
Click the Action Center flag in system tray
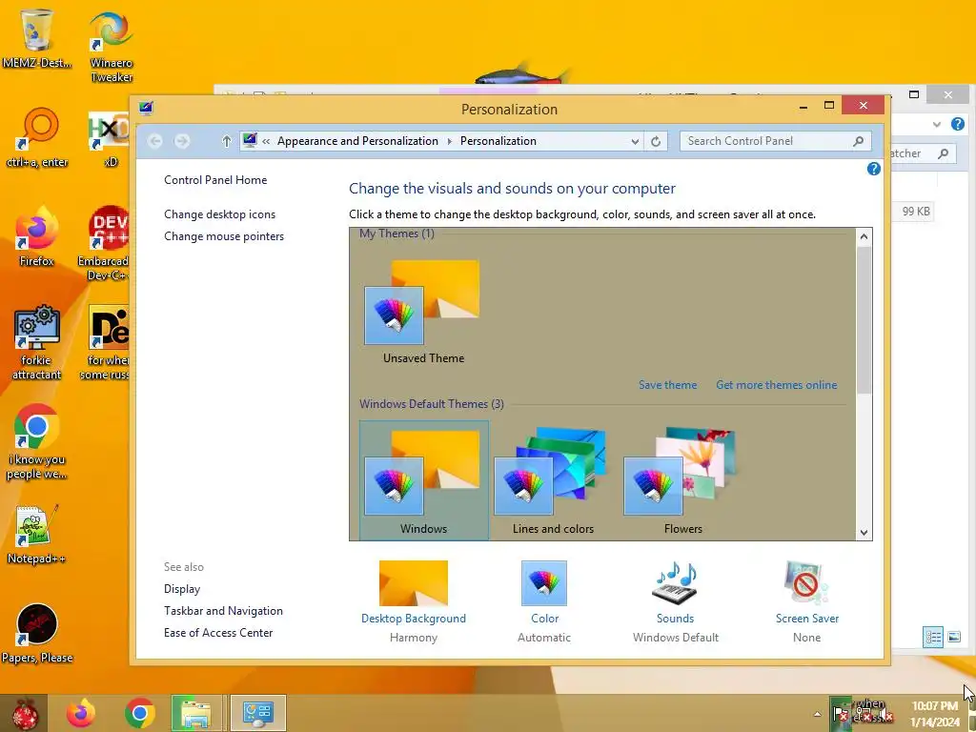[841, 713]
